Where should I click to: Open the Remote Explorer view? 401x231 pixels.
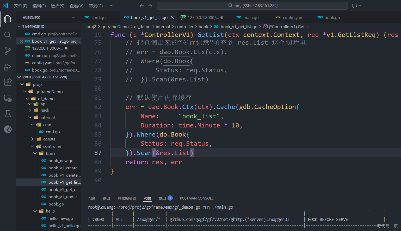click(x=8, y=98)
